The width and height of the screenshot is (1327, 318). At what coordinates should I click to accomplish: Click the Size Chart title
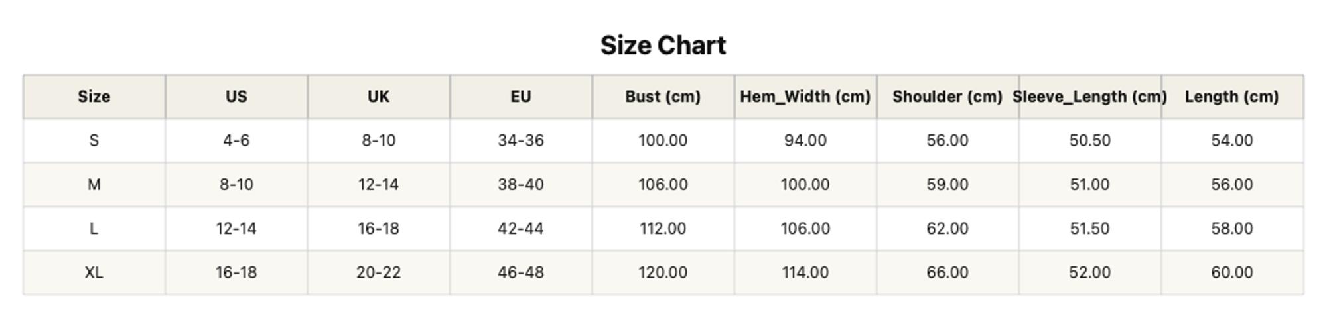pyautogui.click(x=663, y=46)
